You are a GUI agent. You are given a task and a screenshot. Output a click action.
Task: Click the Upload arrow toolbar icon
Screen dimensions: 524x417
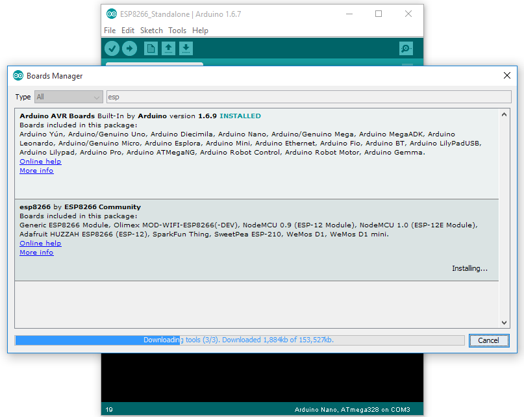point(130,49)
